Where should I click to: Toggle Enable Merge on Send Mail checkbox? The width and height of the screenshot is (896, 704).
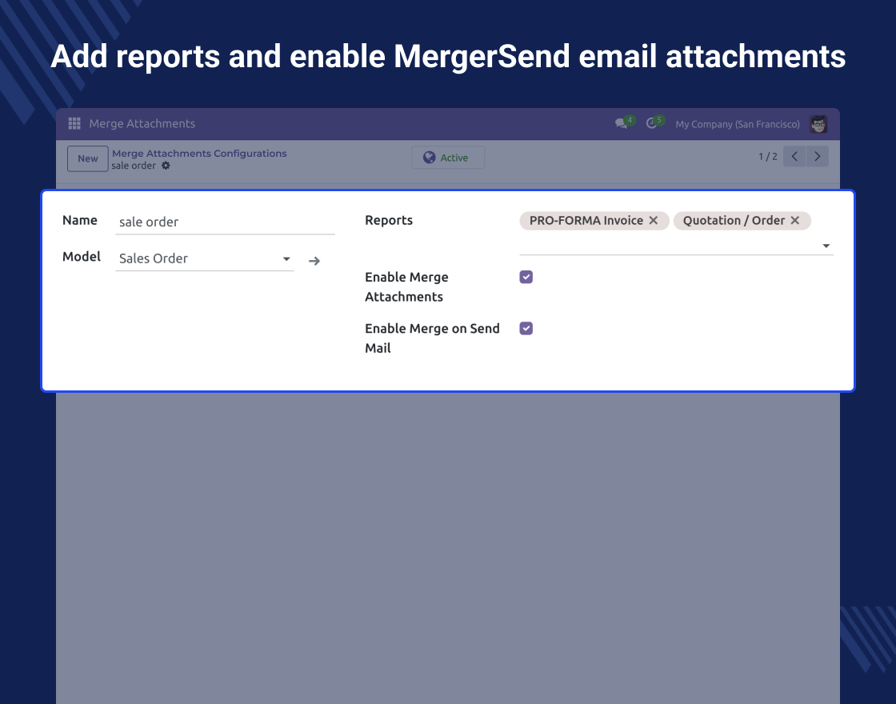526,329
